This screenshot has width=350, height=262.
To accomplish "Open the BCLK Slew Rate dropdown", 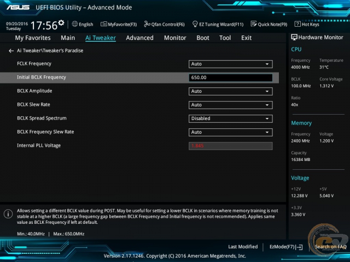I will coord(230,105).
